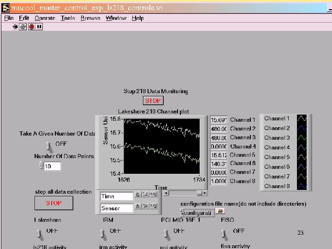Image resolution: width=332 pixels, height=249 pixels.
Task: Click the Channel 1 value indicator 15.69
Action: coord(219,120)
